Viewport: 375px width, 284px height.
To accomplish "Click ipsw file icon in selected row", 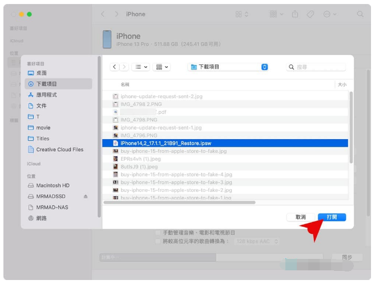I will [x=115, y=143].
